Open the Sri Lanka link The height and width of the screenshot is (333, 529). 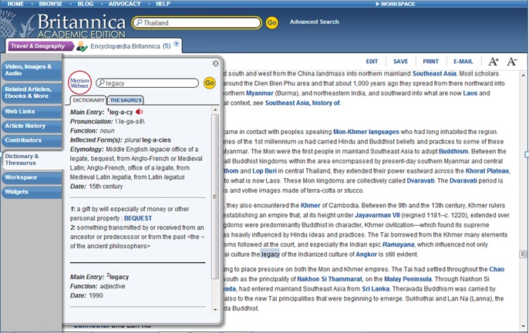pyautogui.click(x=376, y=289)
